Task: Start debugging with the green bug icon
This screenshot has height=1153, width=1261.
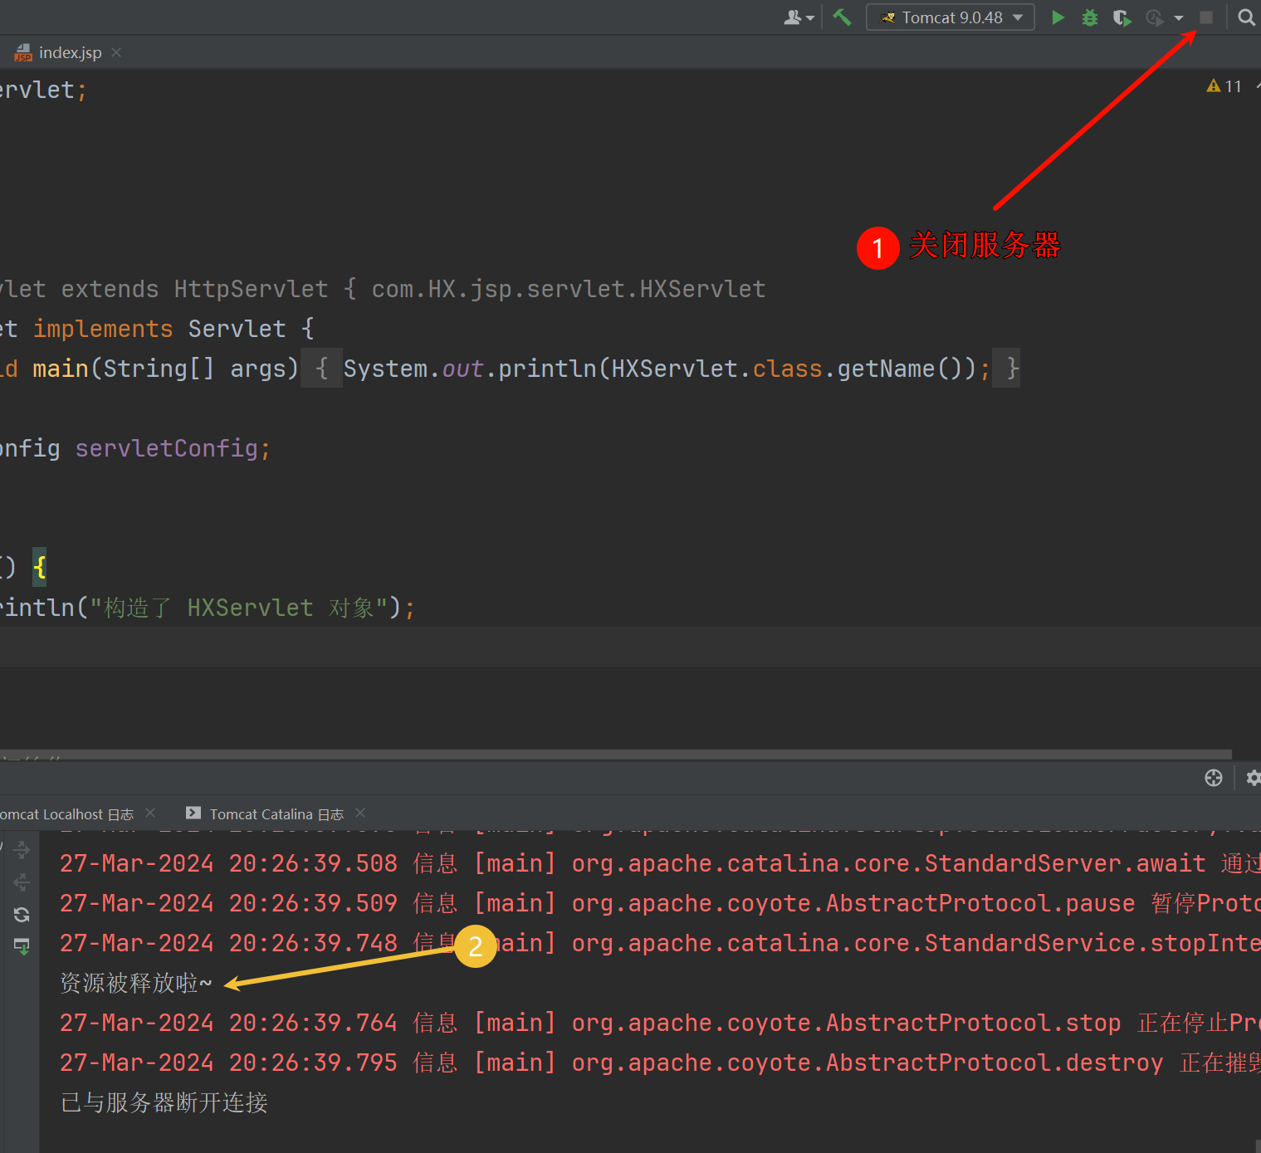Action: (1090, 17)
